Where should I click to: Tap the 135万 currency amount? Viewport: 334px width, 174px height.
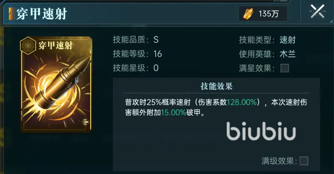[x=269, y=14]
